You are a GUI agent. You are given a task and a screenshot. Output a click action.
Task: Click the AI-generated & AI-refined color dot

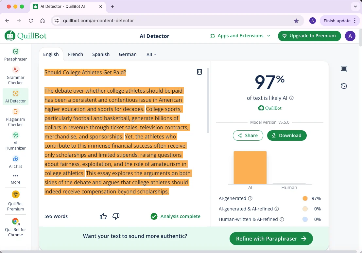pos(305,209)
